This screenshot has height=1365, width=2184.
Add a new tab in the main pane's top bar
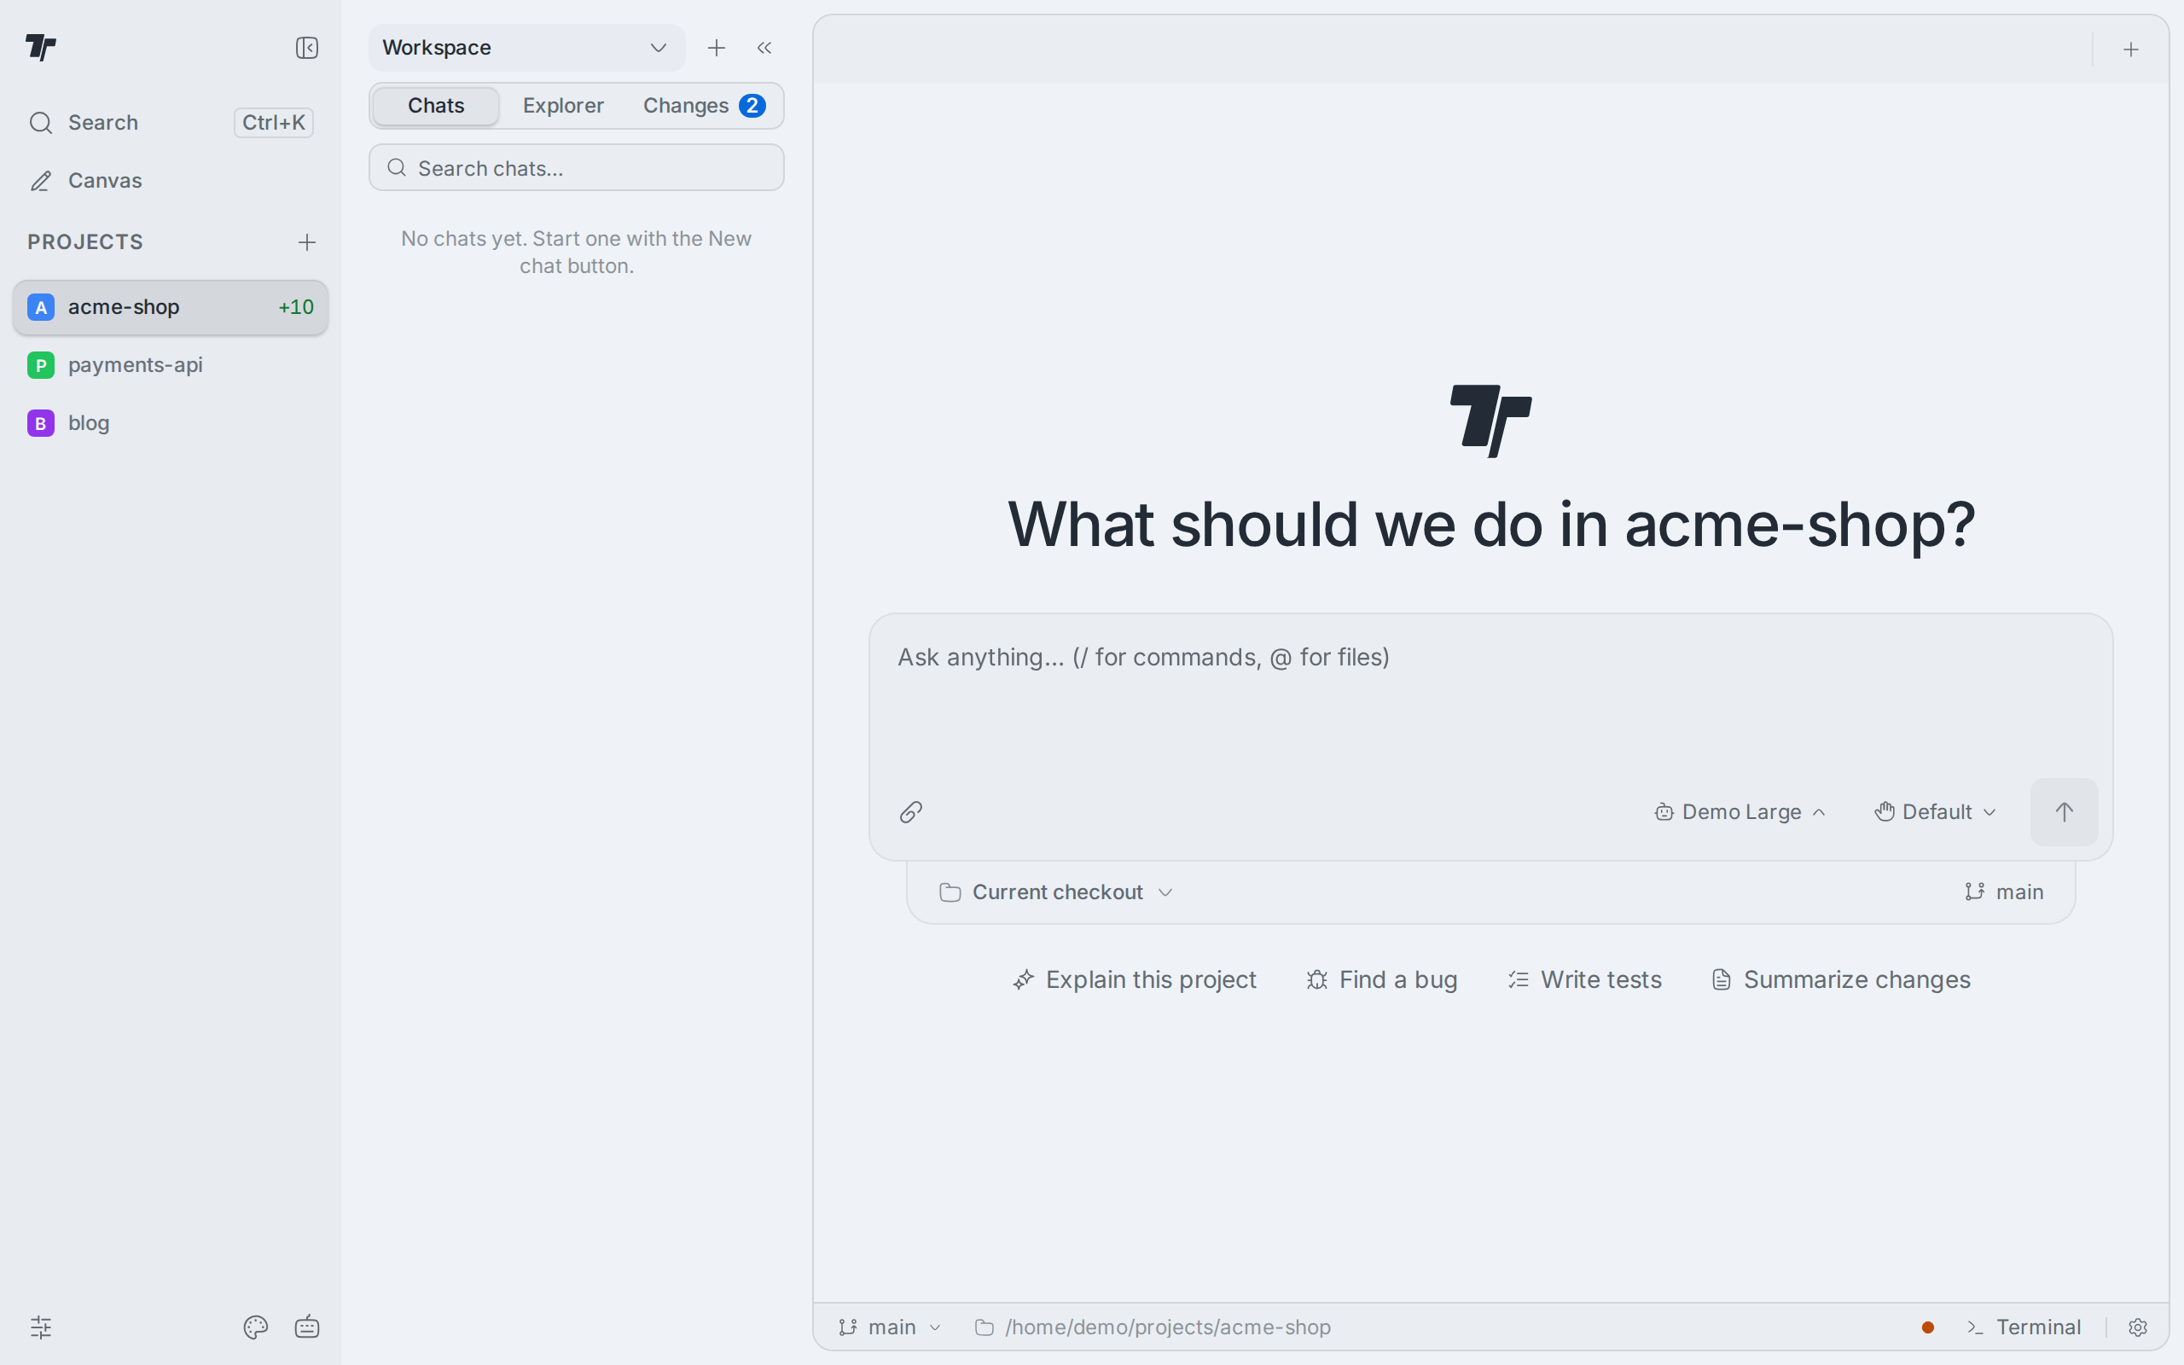click(x=2131, y=49)
